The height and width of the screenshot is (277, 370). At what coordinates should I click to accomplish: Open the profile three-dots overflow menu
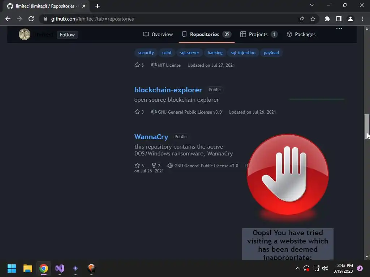339,28
